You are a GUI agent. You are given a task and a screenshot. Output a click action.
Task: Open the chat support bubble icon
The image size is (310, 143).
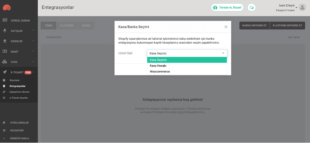(x=252, y=7)
